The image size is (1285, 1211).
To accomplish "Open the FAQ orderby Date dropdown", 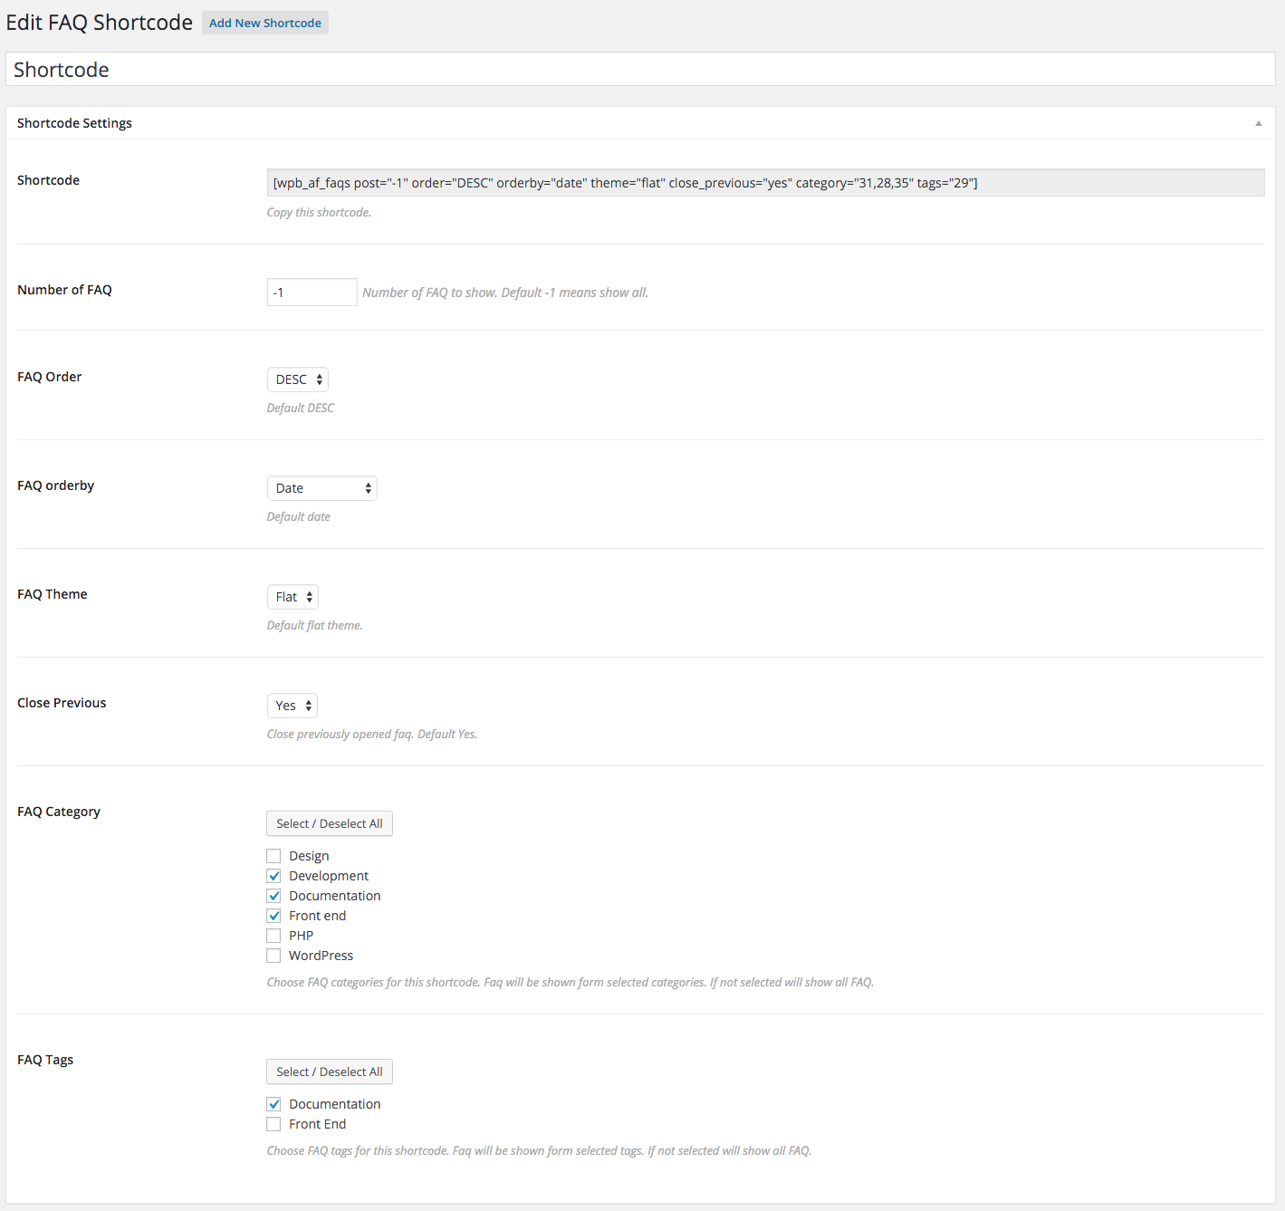I will click(x=321, y=488).
